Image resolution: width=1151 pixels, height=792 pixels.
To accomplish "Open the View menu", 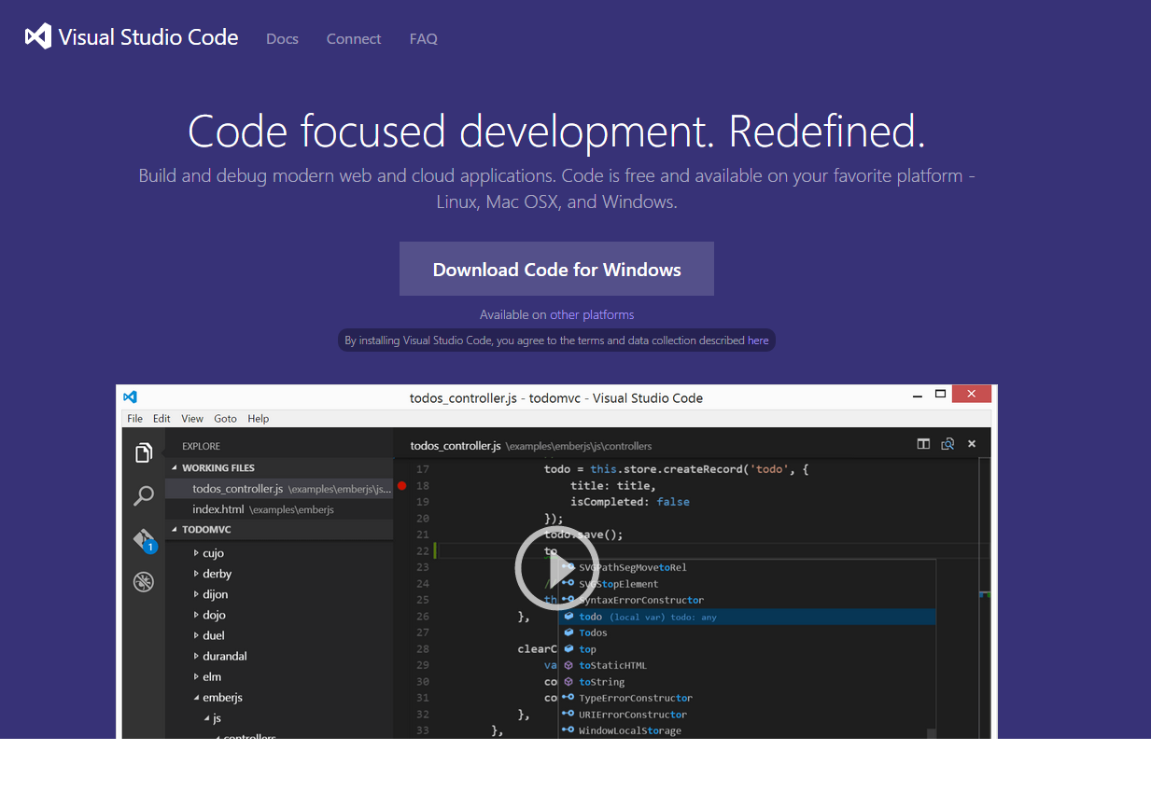I will point(191,418).
